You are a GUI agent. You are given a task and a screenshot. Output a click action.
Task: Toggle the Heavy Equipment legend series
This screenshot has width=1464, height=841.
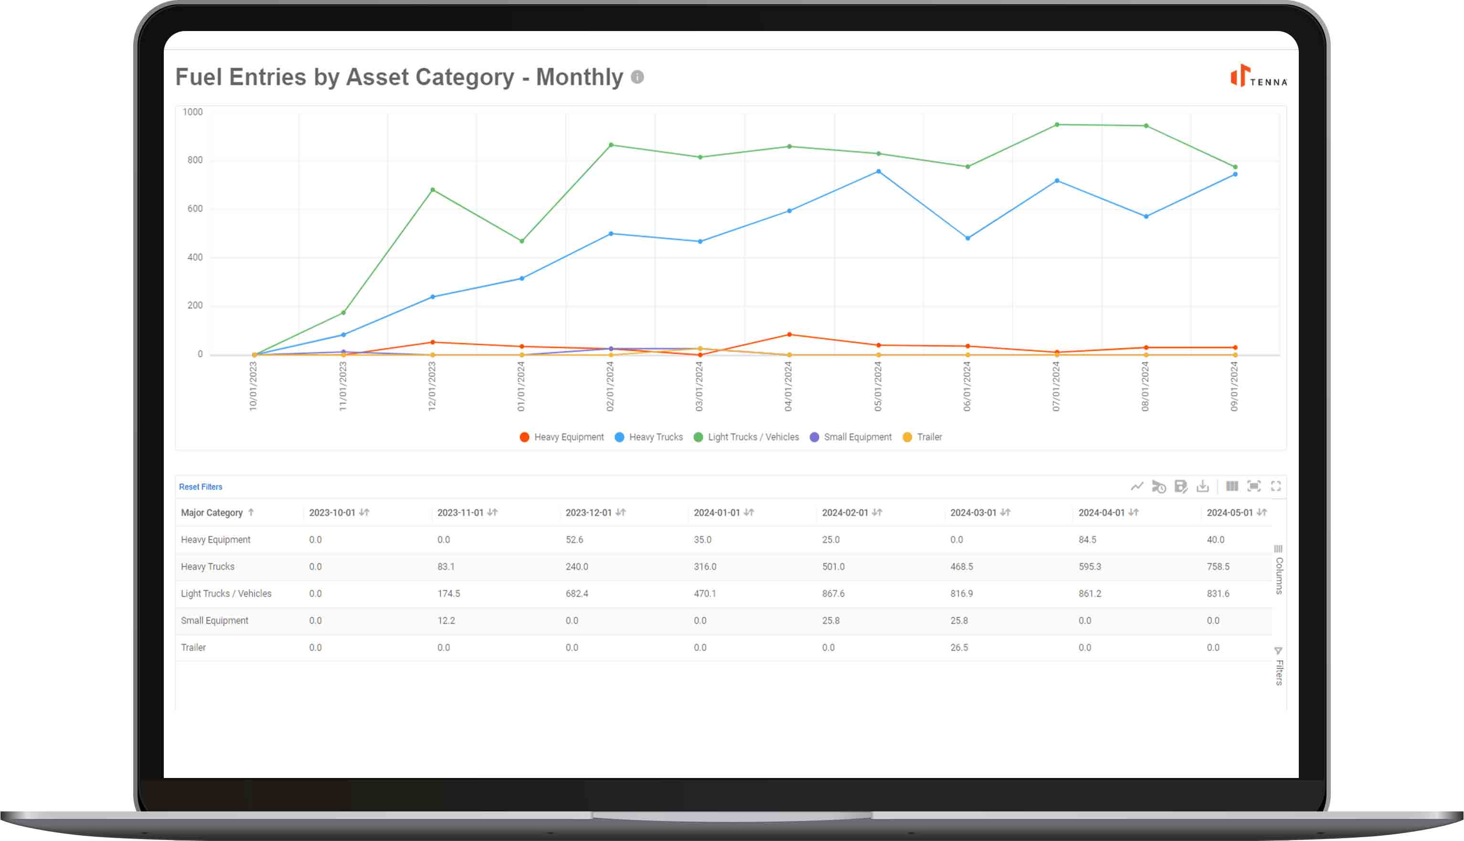561,437
